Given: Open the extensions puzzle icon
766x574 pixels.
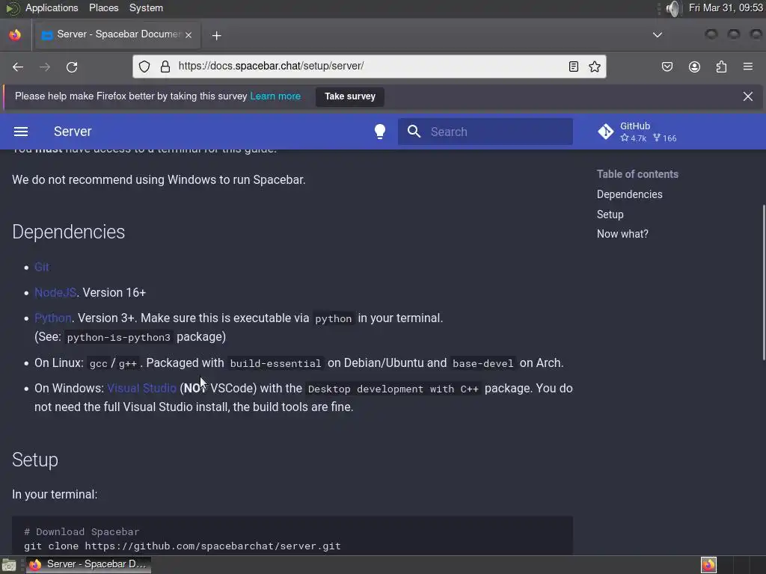Looking at the screenshot, I should point(721,67).
